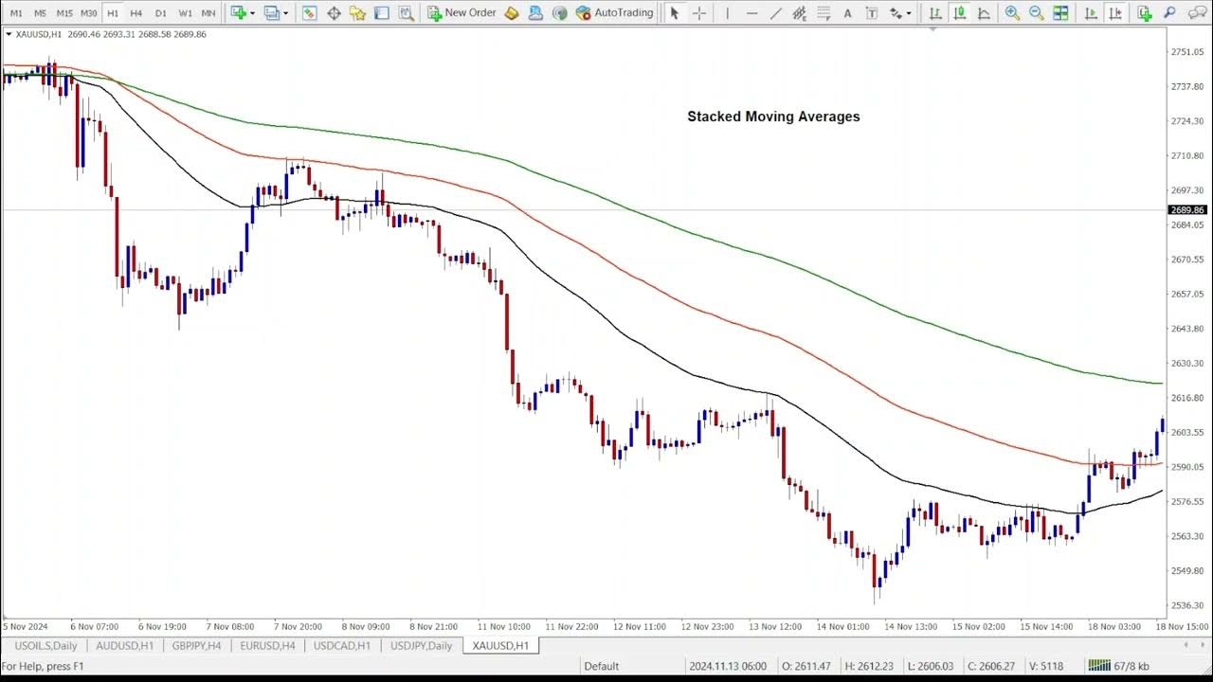Switch chart to Bar Chart mode
The image size is (1213, 682).
coord(935,12)
